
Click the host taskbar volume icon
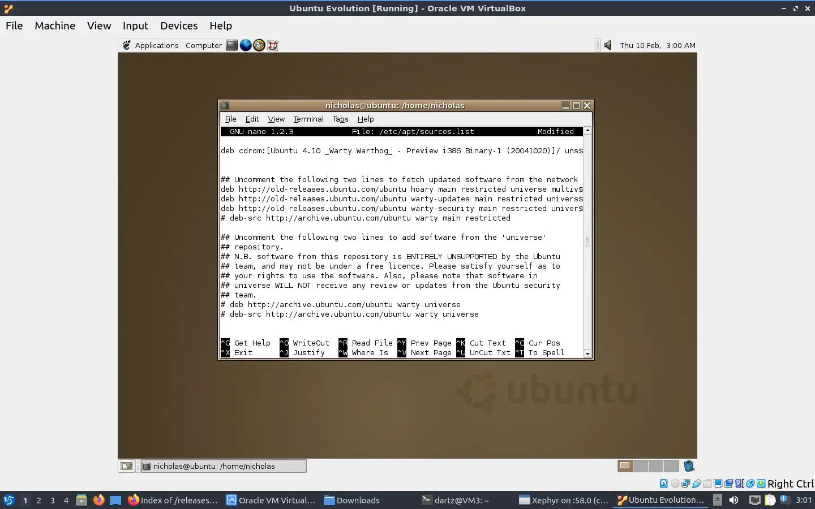coord(733,500)
